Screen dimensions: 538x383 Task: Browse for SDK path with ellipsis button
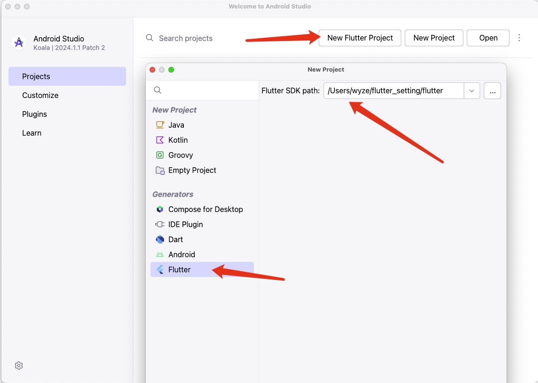click(x=492, y=91)
